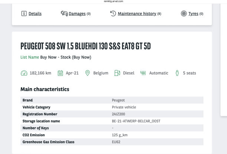The width and height of the screenshot is (227, 154).
Task: Click the Tyres count (0)
Action: tap(201, 14)
